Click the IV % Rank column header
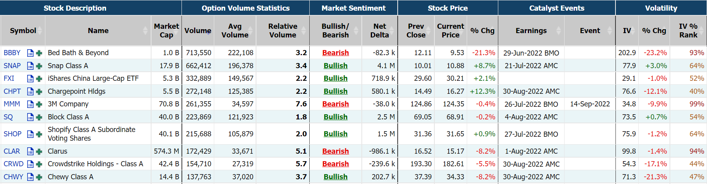The width and height of the screenshot is (707, 184). [x=688, y=31]
